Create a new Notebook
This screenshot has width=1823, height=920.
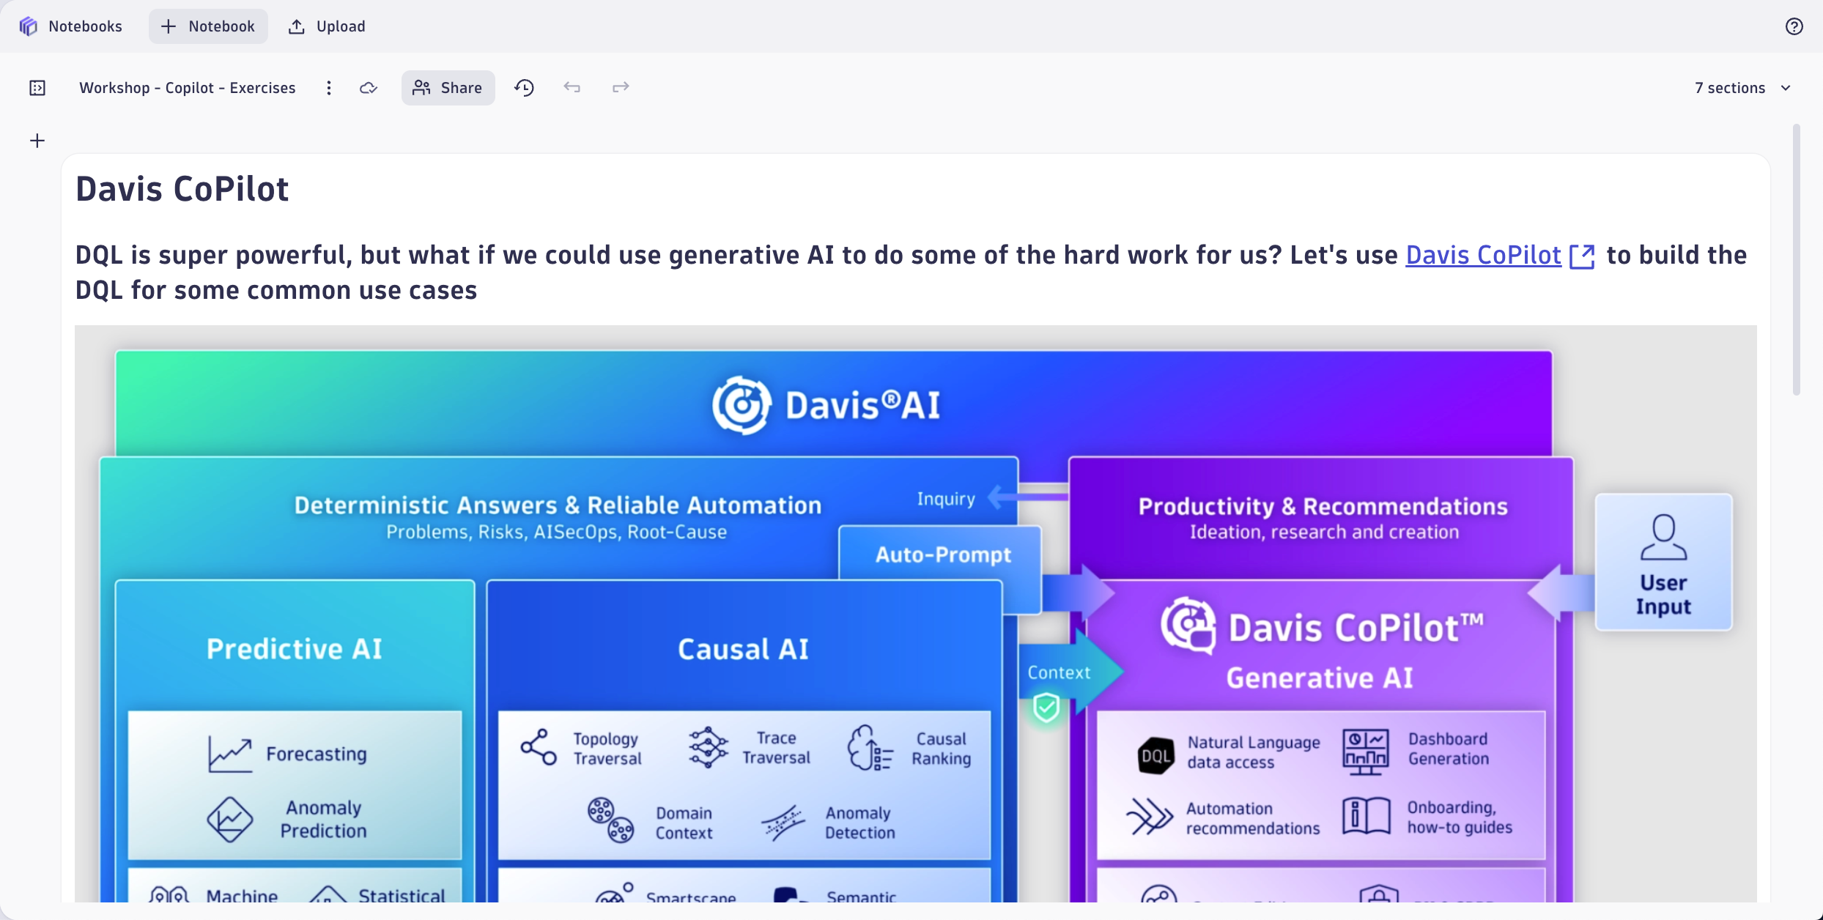208,26
